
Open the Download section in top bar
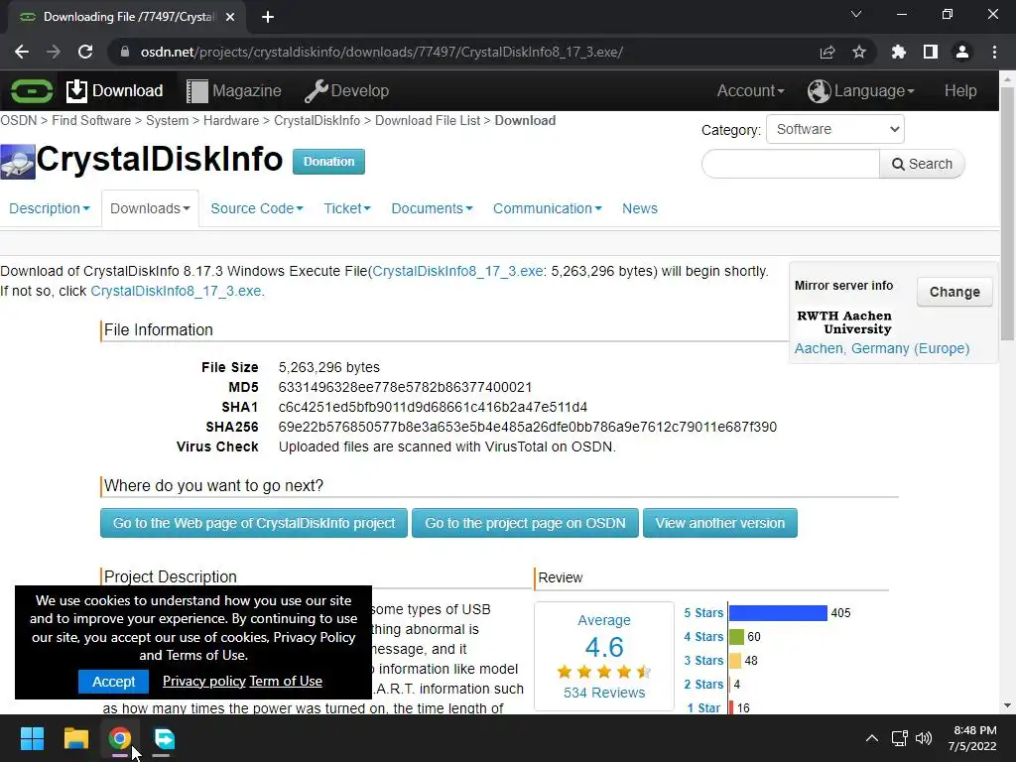(115, 90)
